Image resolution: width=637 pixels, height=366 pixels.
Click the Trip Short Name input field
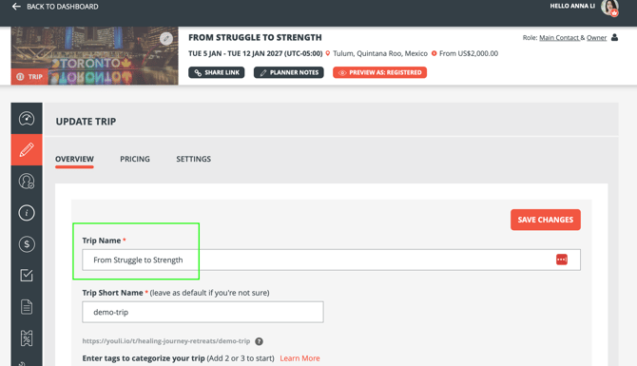[x=203, y=312]
